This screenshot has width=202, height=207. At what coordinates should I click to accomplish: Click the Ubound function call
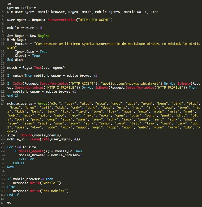click(26, 135)
